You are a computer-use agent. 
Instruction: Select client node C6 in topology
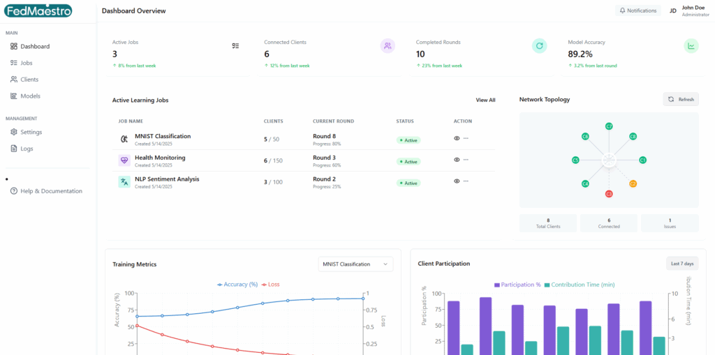click(585, 136)
